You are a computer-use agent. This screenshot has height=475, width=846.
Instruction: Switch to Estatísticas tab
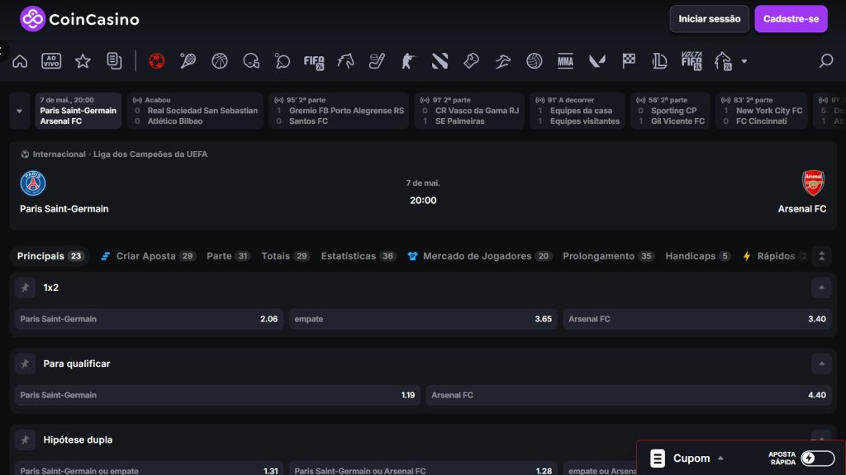(x=359, y=256)
